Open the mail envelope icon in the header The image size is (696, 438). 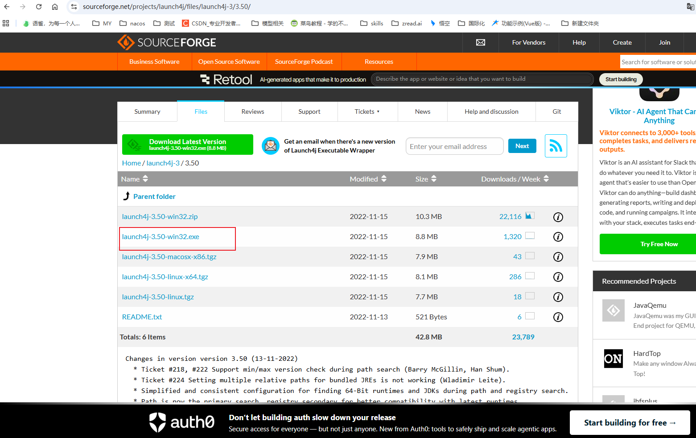click(x=481, y=42)
